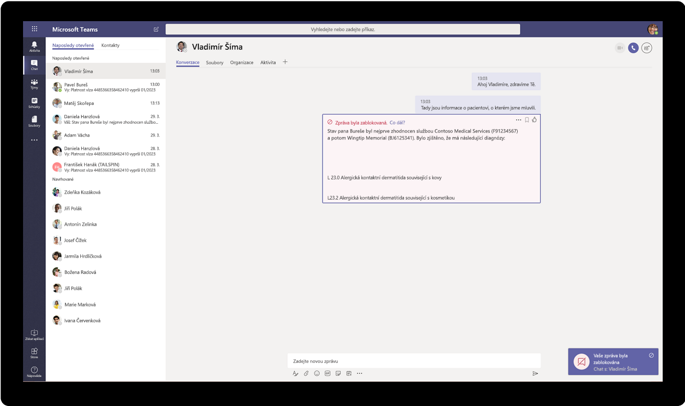Screen dimensions: 685x406
Task: Open Schůzky calendar in left rail
Action: click(x=34, y=102)
